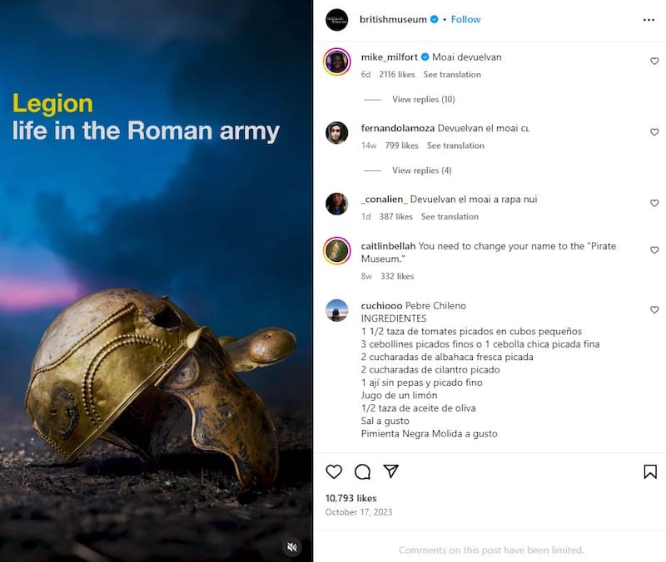Open caitlinbellah's profile avatar
The width and height of the screenshot is (666, 562).
[337, 250]
